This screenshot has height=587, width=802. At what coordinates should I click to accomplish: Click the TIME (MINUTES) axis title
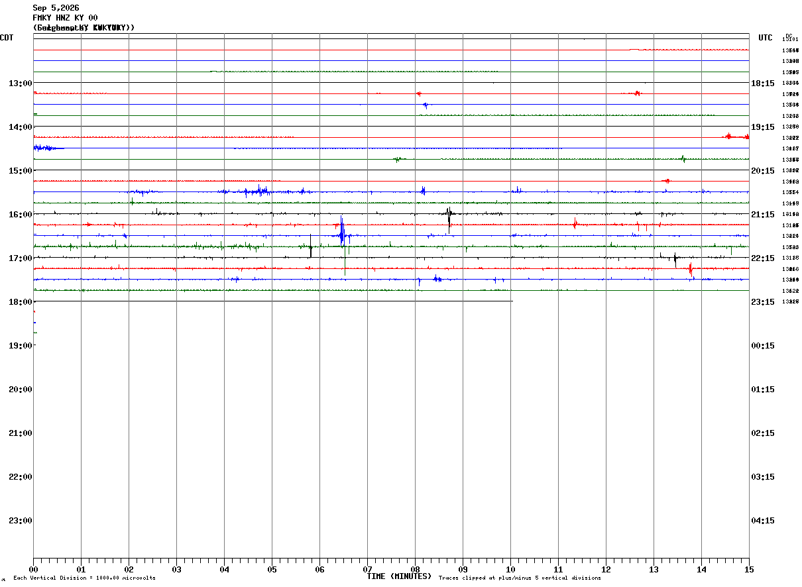pos(399,576)
